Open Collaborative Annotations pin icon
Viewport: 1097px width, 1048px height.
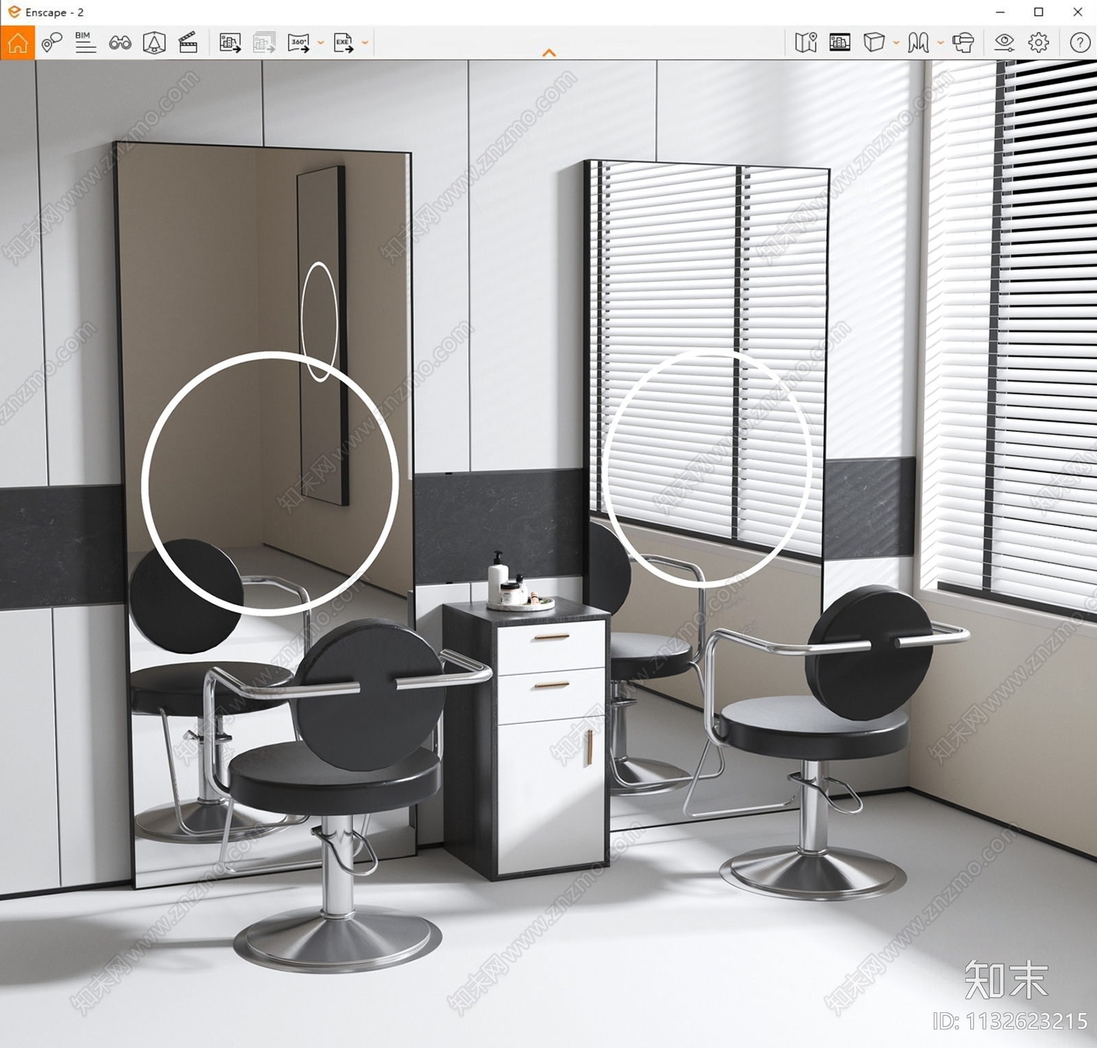(x=51, y=42)
